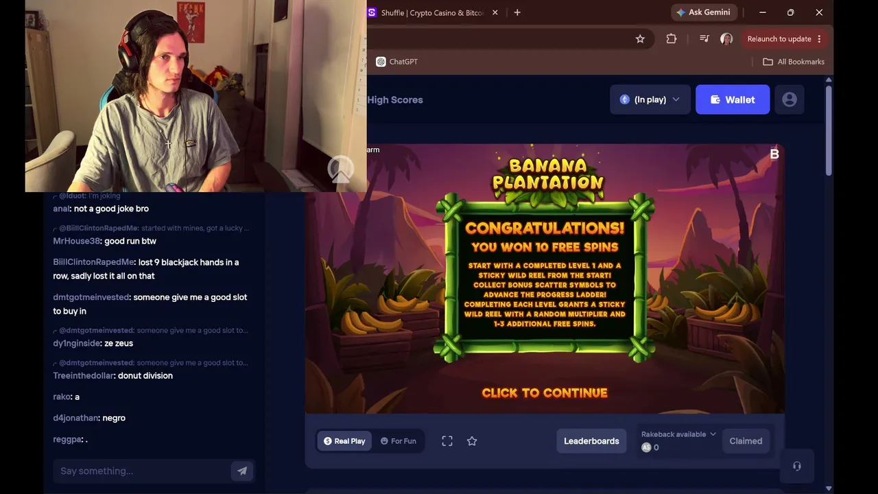Expand the Rakeback available dropdown
The width and height of the screenshot is (878, 494).
[678, 434]
